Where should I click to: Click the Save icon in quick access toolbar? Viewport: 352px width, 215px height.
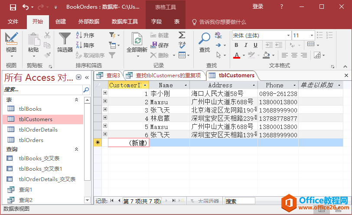[13, 7]
